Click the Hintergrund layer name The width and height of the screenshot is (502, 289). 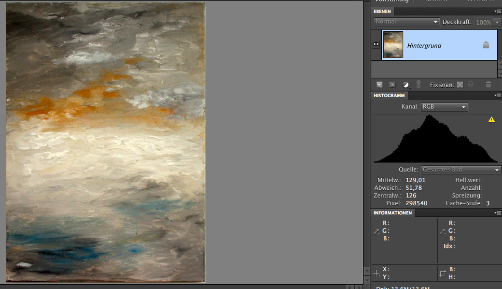pyautogui.click(x=424, y=45)
